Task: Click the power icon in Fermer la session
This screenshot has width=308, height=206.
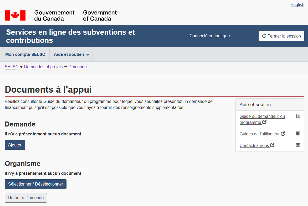Action: (x=264, y=36)
